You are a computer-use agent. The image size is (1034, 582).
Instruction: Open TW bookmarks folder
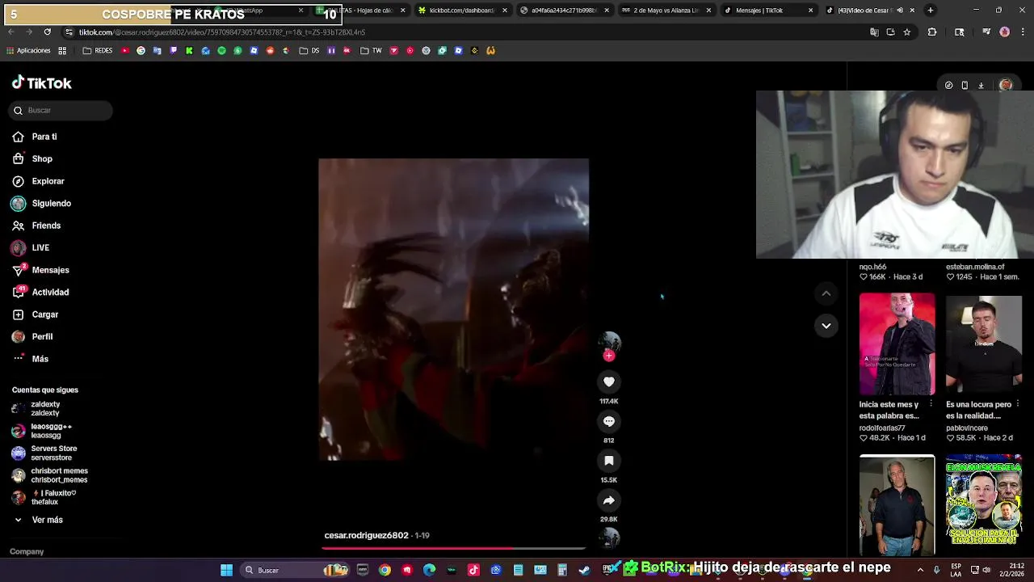coord(372,50)
